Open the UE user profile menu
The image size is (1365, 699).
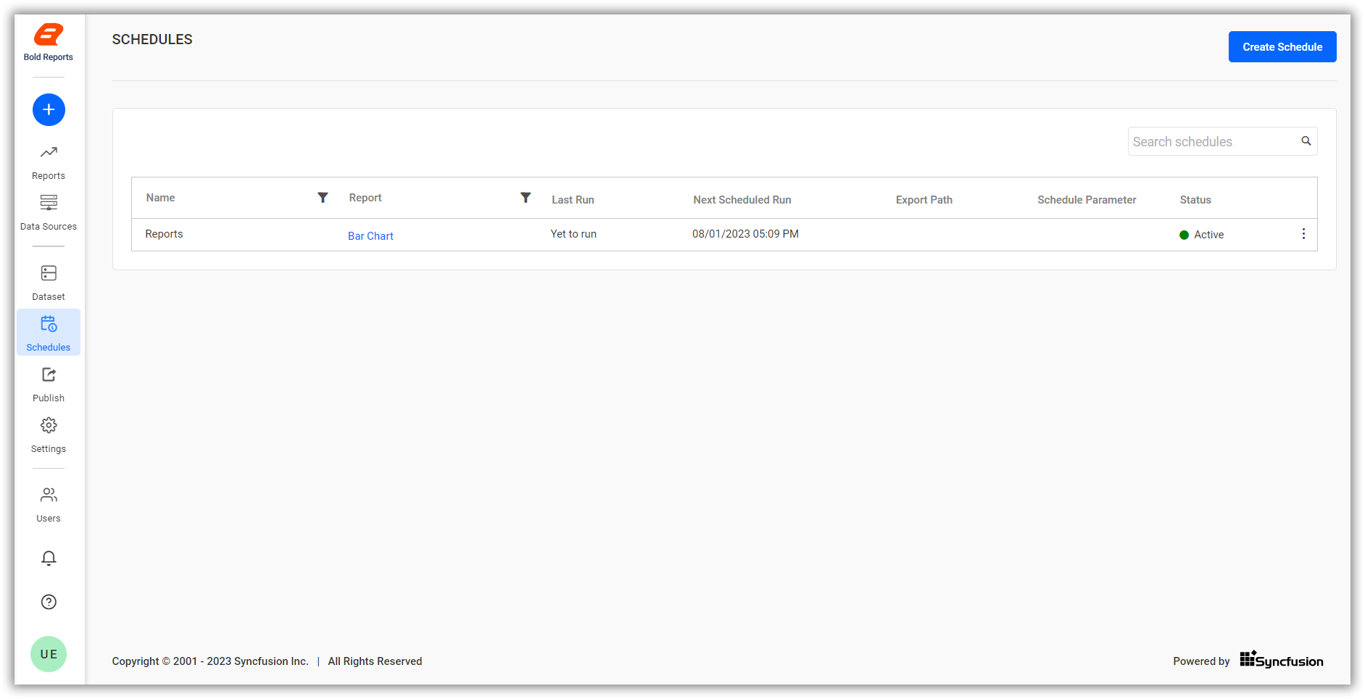[48, 653]
